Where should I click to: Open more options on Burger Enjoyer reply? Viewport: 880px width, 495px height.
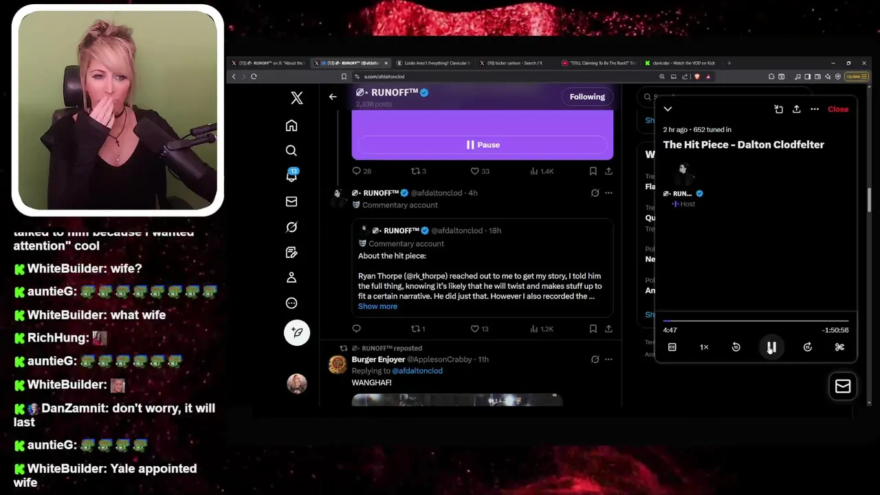point(608,360)
